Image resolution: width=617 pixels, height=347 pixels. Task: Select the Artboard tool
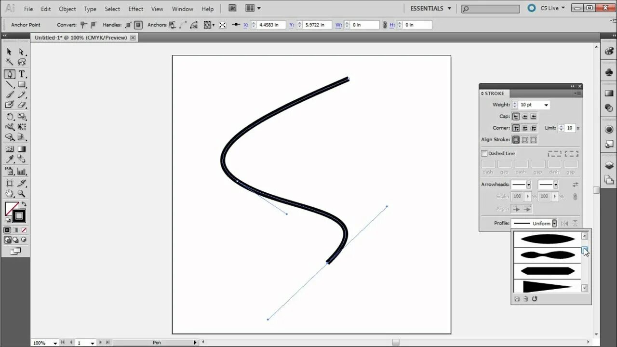9,183
